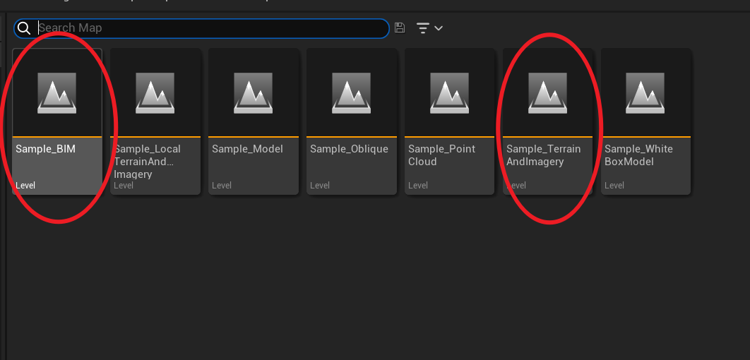Click the Sample_TerrainAndImagery name label
Image resolution: width=750 pixels, height=360 pixels.
point(543,155)
